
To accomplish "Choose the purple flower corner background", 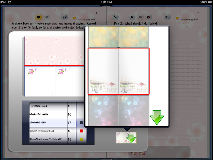I will point(55,81).
